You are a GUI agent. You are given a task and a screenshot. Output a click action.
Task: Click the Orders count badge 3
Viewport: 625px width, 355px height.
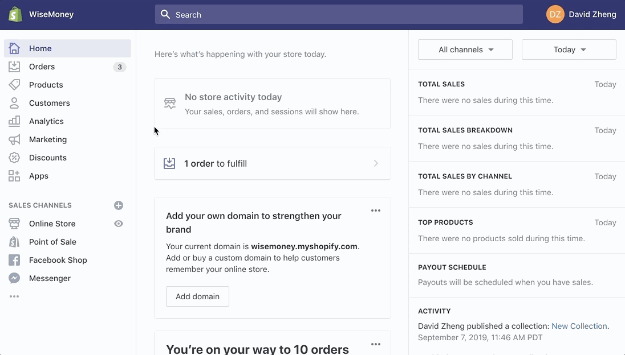120,67
